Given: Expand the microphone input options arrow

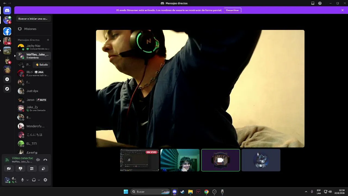Looking at the screenshot, I should [27, 180].
